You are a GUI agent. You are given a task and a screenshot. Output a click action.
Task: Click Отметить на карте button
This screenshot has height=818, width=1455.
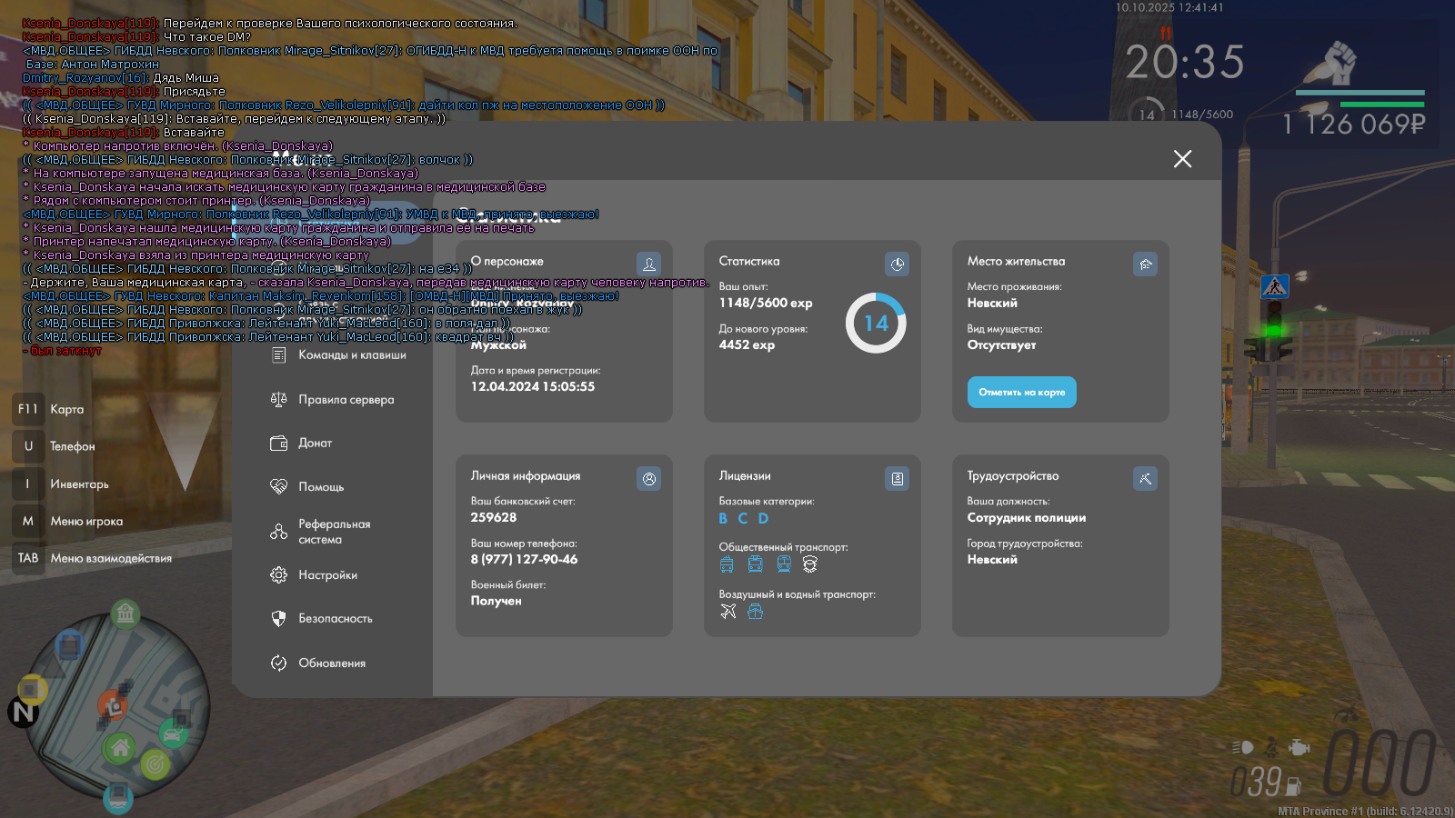pyautogui.click(x=1021, y=393)
